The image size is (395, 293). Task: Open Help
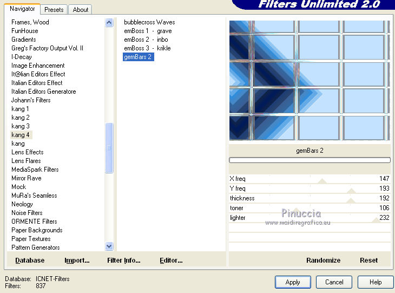(x=376, y=282)
